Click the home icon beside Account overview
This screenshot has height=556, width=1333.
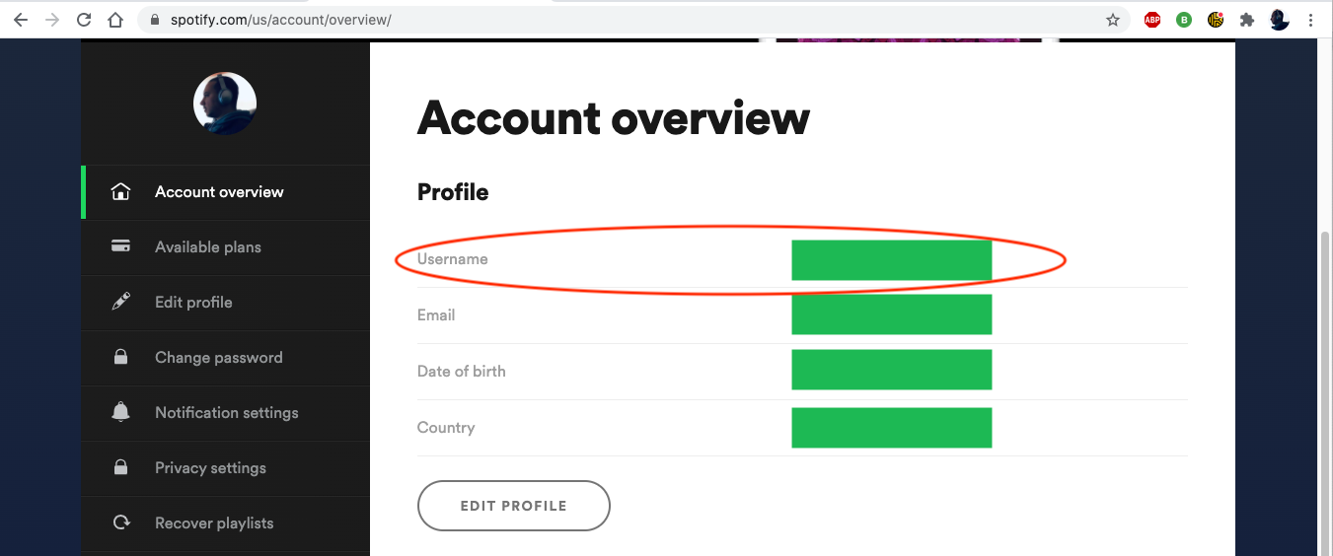coord(120,192)
